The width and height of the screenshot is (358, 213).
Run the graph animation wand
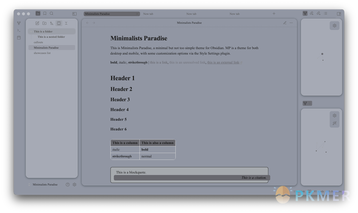pos(334,123)
